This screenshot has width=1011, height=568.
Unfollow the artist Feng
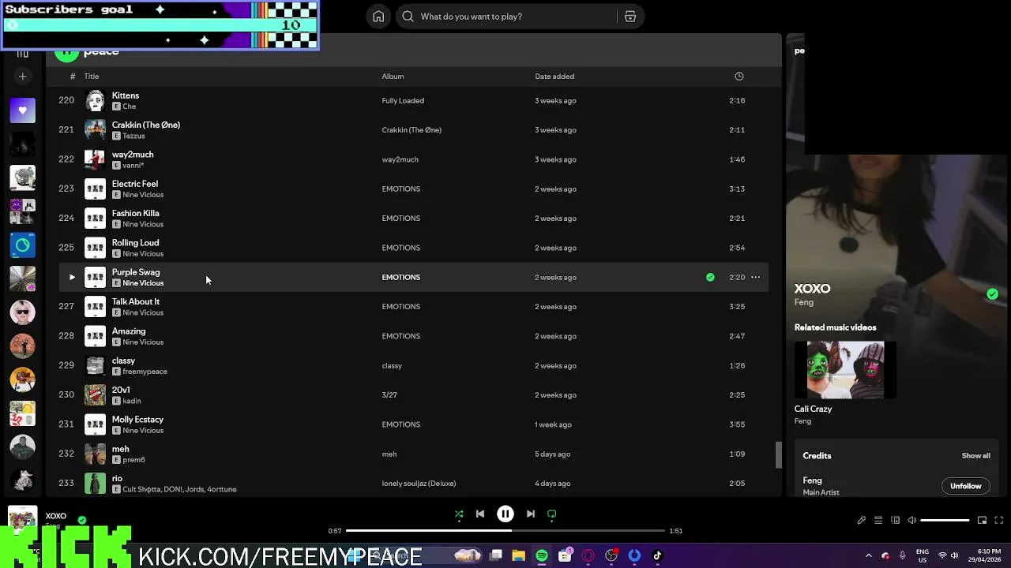965,487
